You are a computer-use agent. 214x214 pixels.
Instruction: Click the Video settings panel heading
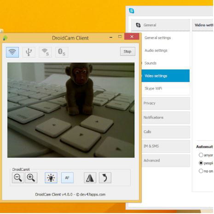[x=204, y=25]
